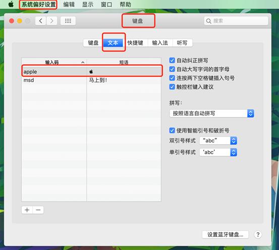This screenshot has height=250, width=279.
Task: Switch to the 输入法 tab
Action: tap(160, 43)
